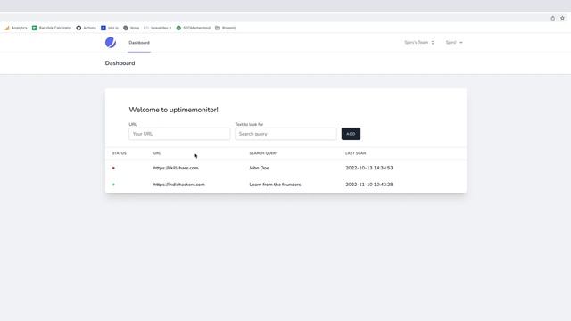Screen dimensions: 571x321
Task: Click the John Doe search query cell
Action: (x=260, y=168)
